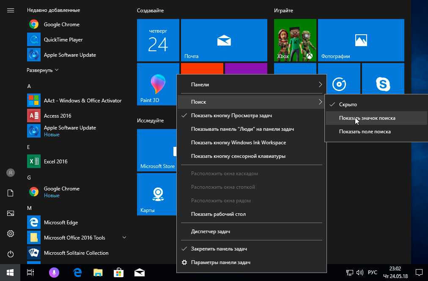The width and height of the screenshot is (428, 281).
Task: Expand the Панели submenu
Action: click(252, 85)
